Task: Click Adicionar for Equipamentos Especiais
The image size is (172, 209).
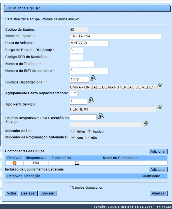Action: tap(158, 170)
